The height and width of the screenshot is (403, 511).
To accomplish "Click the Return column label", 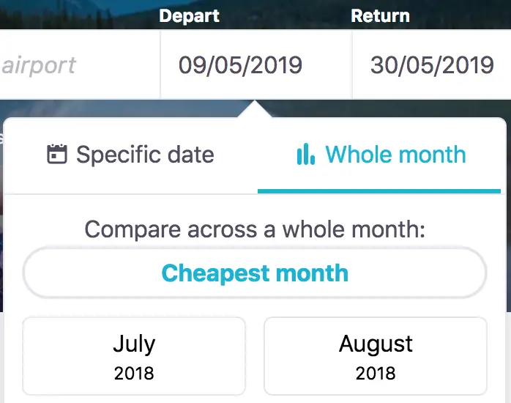I will click(380, 15).
